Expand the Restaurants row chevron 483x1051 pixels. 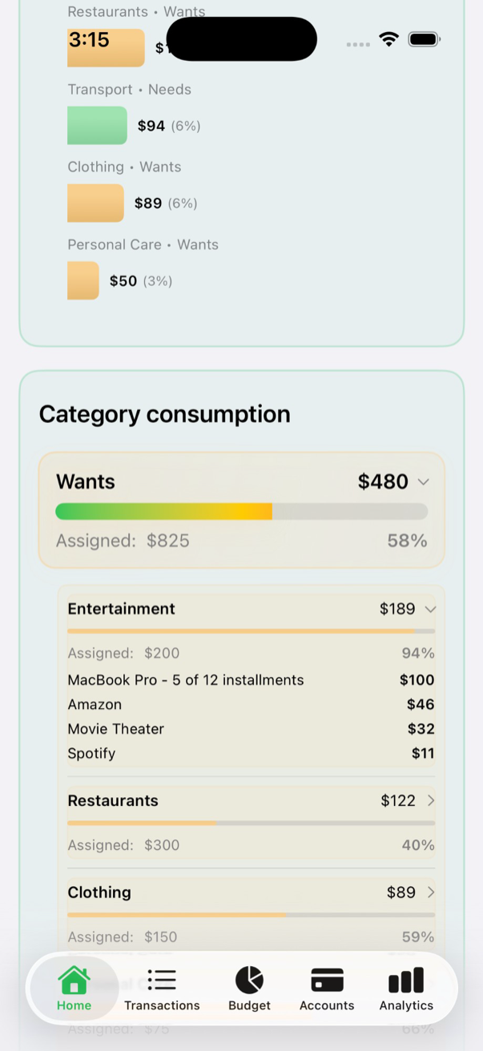(431, 800)
